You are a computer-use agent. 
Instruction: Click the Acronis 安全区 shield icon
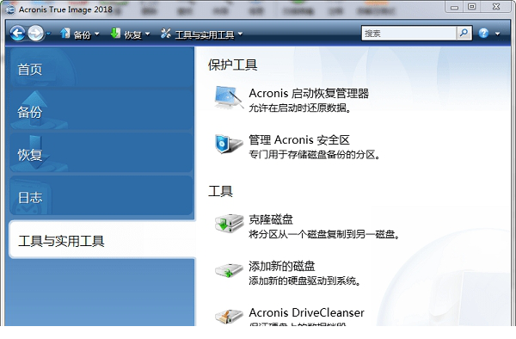pos(229,144)
